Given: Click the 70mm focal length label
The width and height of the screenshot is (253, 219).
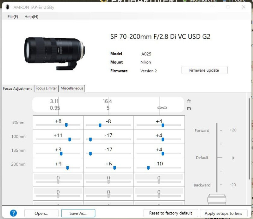Looking at the screenshot, I should pyautogui.click(x=18, y=123).
